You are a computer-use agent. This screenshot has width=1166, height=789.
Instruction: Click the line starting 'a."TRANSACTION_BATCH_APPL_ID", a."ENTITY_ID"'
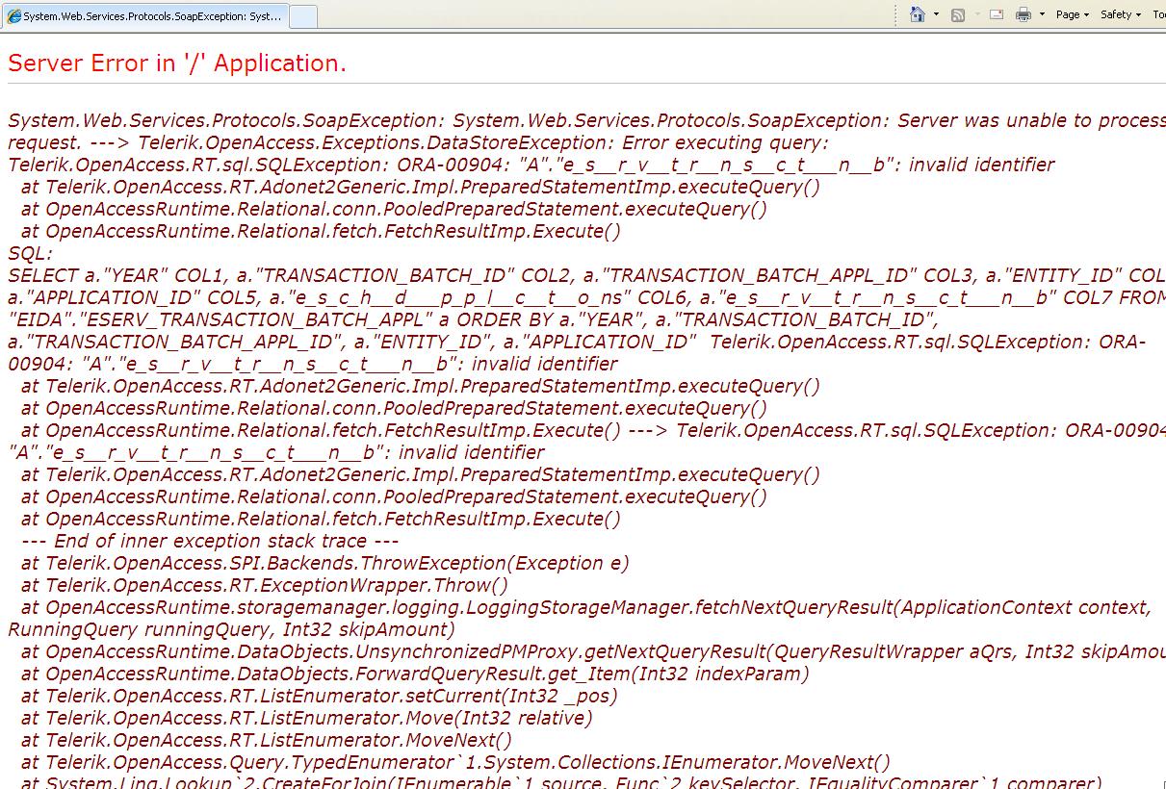coord(577,342)
